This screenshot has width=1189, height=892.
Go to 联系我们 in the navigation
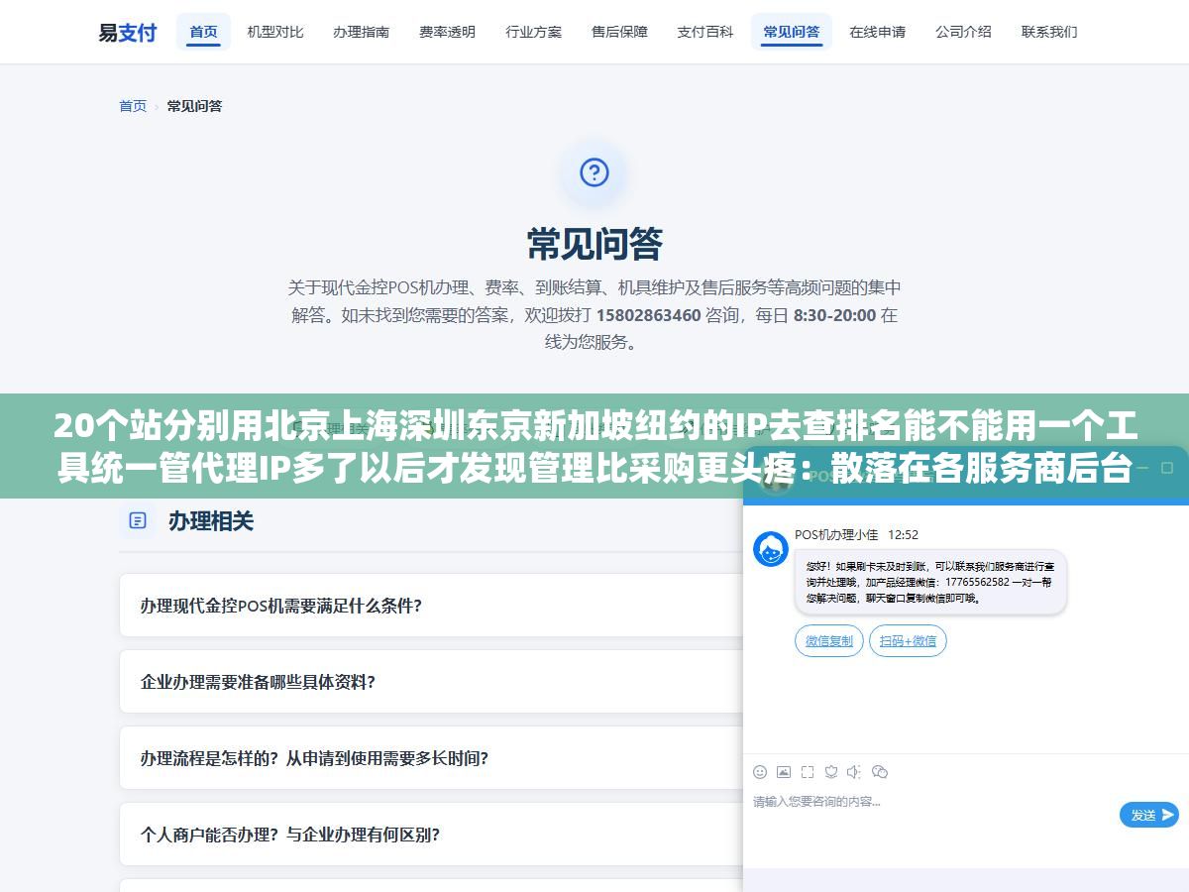click(x=1050, y=32)
